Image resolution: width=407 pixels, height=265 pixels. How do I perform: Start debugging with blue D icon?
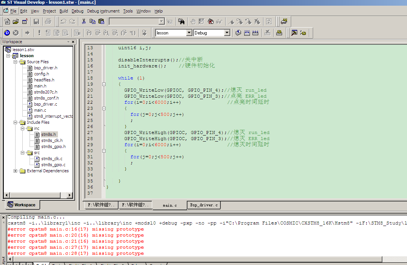coord(7,33)
